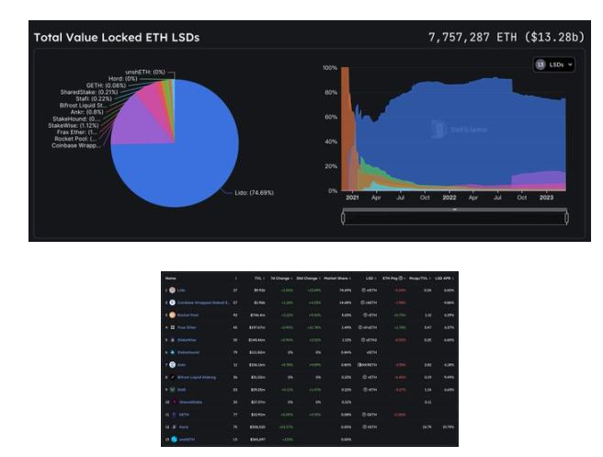
Task: Click the Lido logo in table
Action: [x=172, y=290]
